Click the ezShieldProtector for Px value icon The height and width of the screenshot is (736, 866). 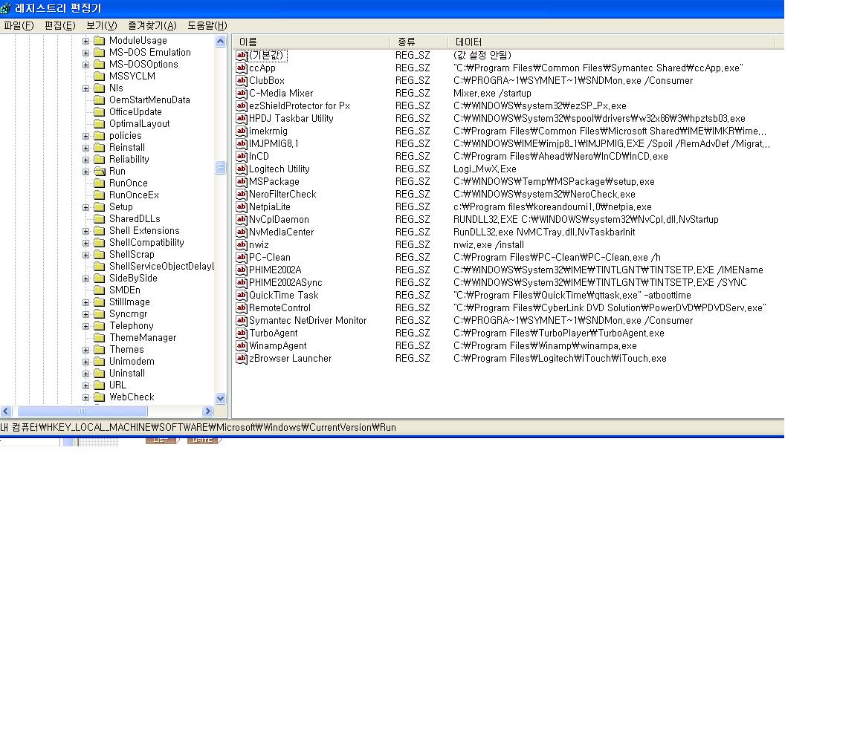(242, 106)
